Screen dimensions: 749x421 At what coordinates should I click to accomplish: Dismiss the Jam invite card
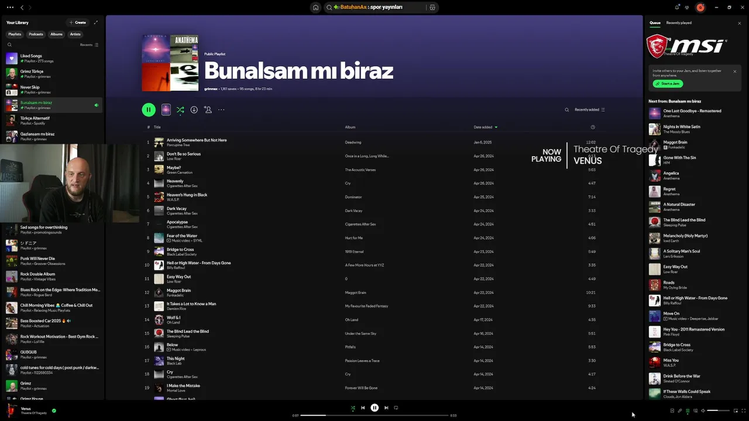(x=735, y=71)
